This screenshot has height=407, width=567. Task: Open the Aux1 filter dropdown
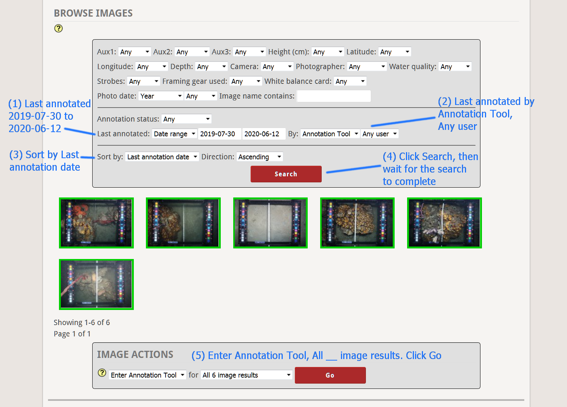pyautogui.click(x=134, y=51)
